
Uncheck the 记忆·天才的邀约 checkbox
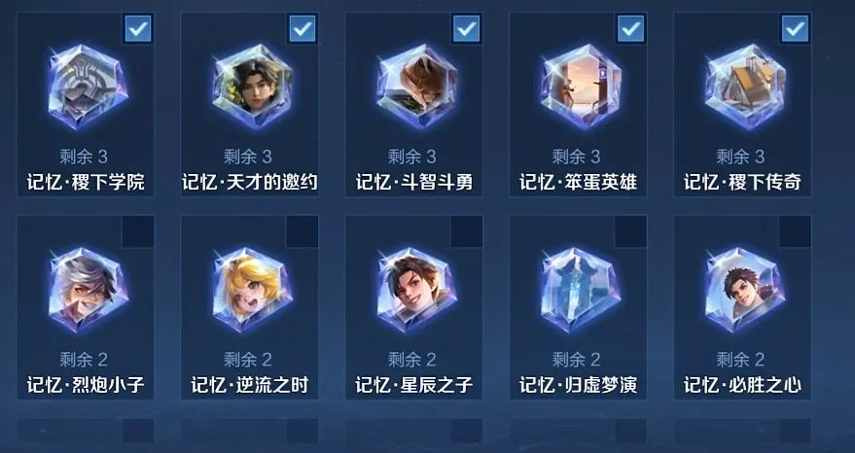point(303,29)
